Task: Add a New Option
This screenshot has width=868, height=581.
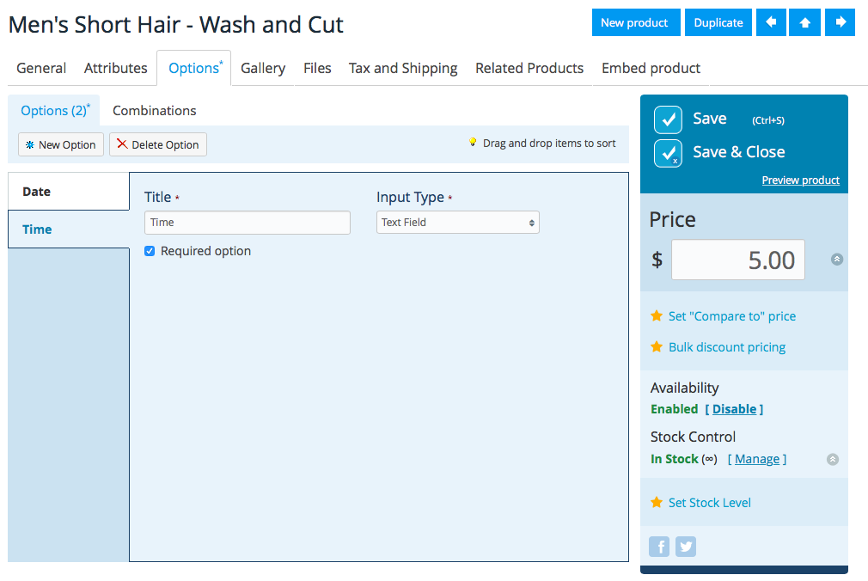Action: point(61,144)
